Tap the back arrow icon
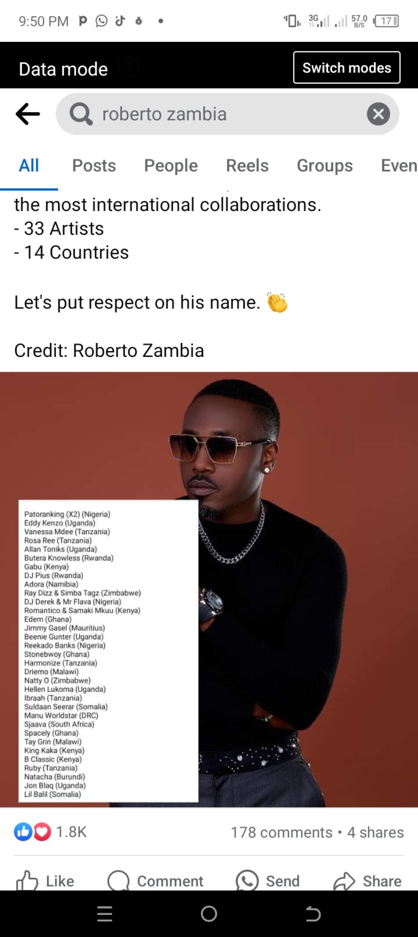The height and width of the screenshot is (937, 418). (x=28, y=114)
